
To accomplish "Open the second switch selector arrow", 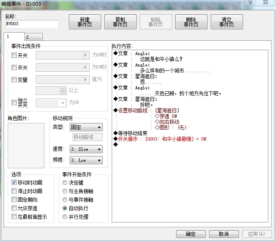I will 86,67.
